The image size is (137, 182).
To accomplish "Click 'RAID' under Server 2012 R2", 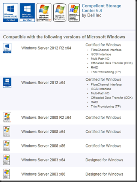I will 95,67.
